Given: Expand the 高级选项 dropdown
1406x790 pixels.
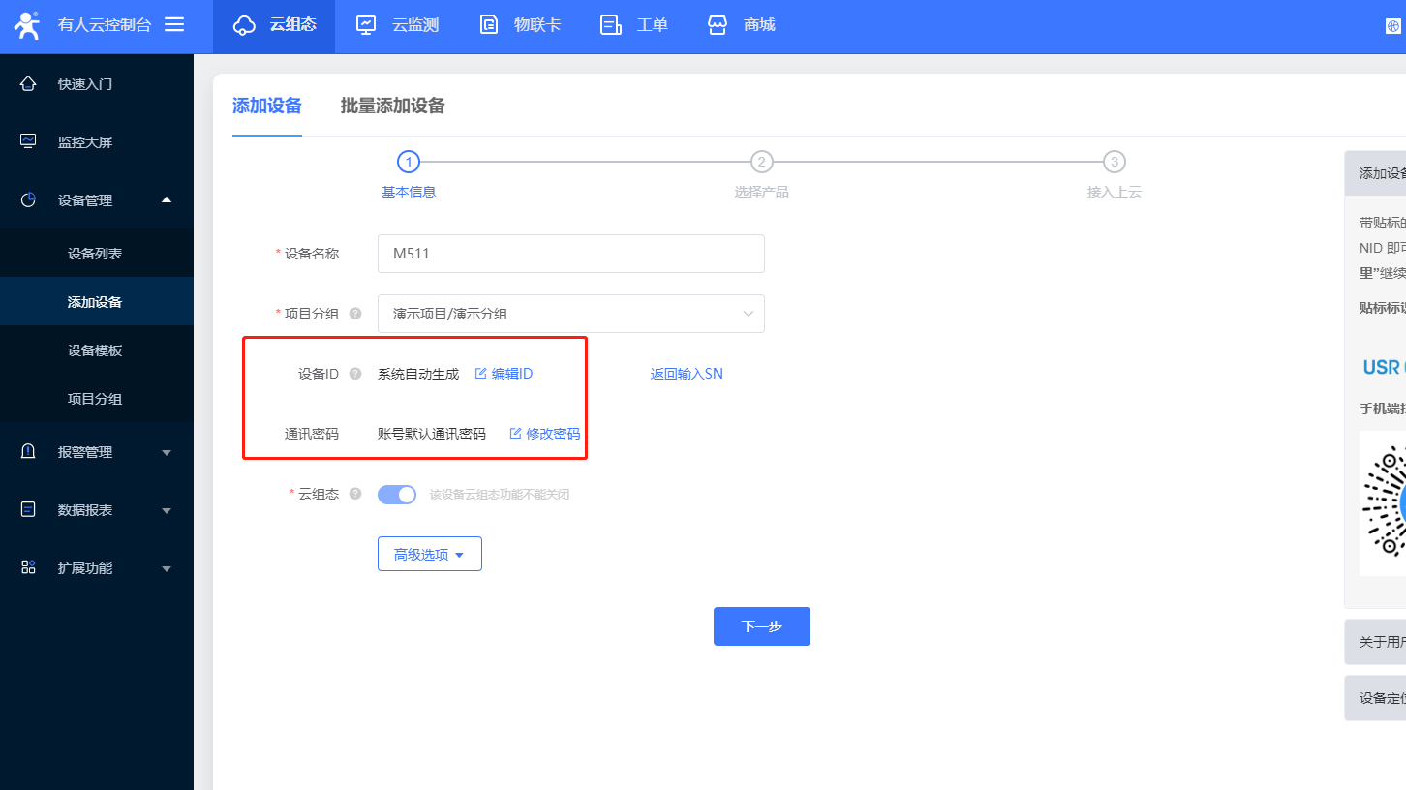Looking at the screenshot, I should coord(429,555).
